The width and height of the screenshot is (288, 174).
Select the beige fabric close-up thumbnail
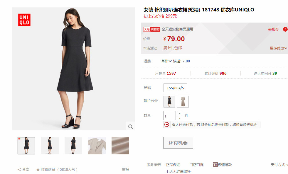tap(120, 146)
